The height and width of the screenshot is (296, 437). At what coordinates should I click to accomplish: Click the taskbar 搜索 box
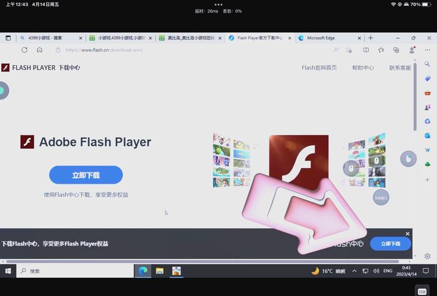click(x=75, y=271)
